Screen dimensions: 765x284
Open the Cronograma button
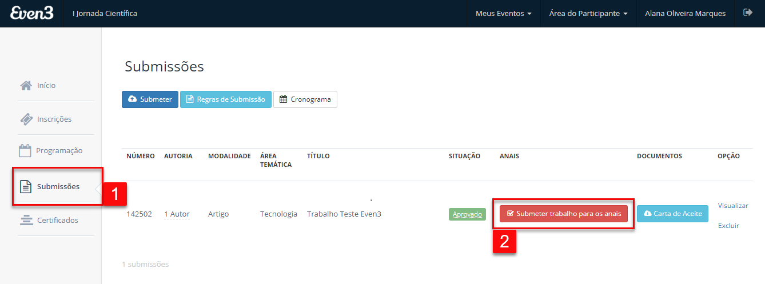305,99
